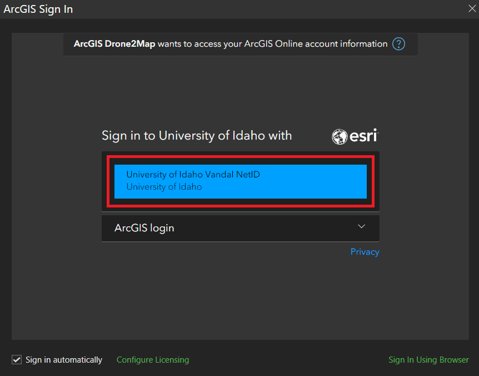Close the ArcGIS Sign In dialog

(472, 8)
